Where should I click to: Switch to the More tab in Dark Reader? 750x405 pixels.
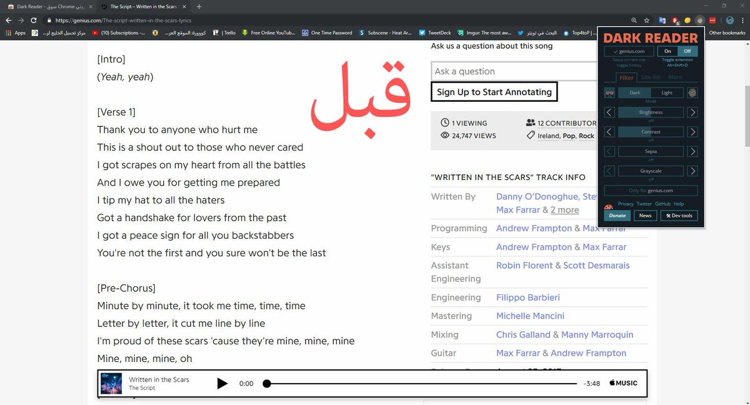click(675, 77)
